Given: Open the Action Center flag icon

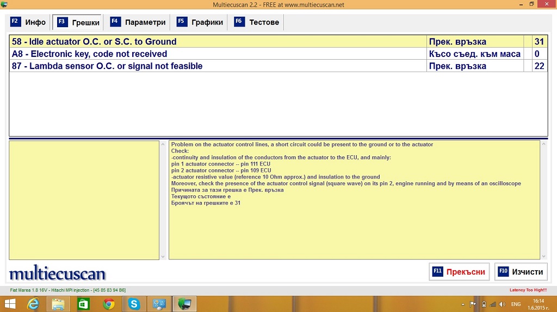Looking at the screenshot, I should tap(473, 304).
